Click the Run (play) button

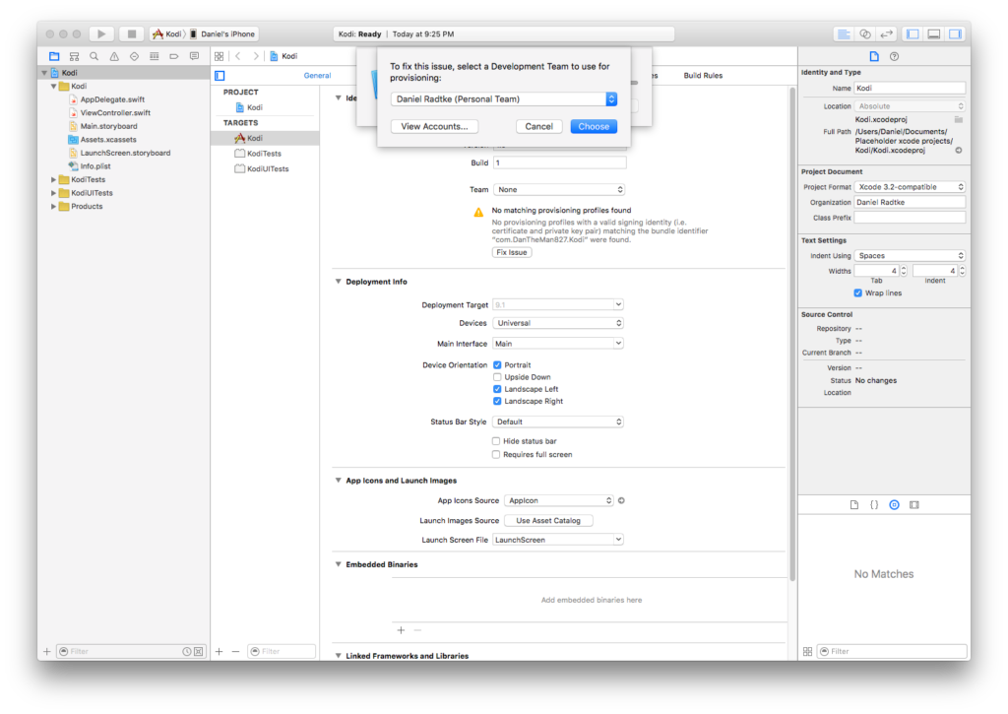coord(100,33)
